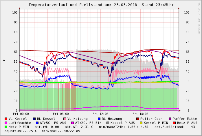Click the 'Fri 06:00' time axis label
This screenshot has width=202, height=136.
click(59, 114)
